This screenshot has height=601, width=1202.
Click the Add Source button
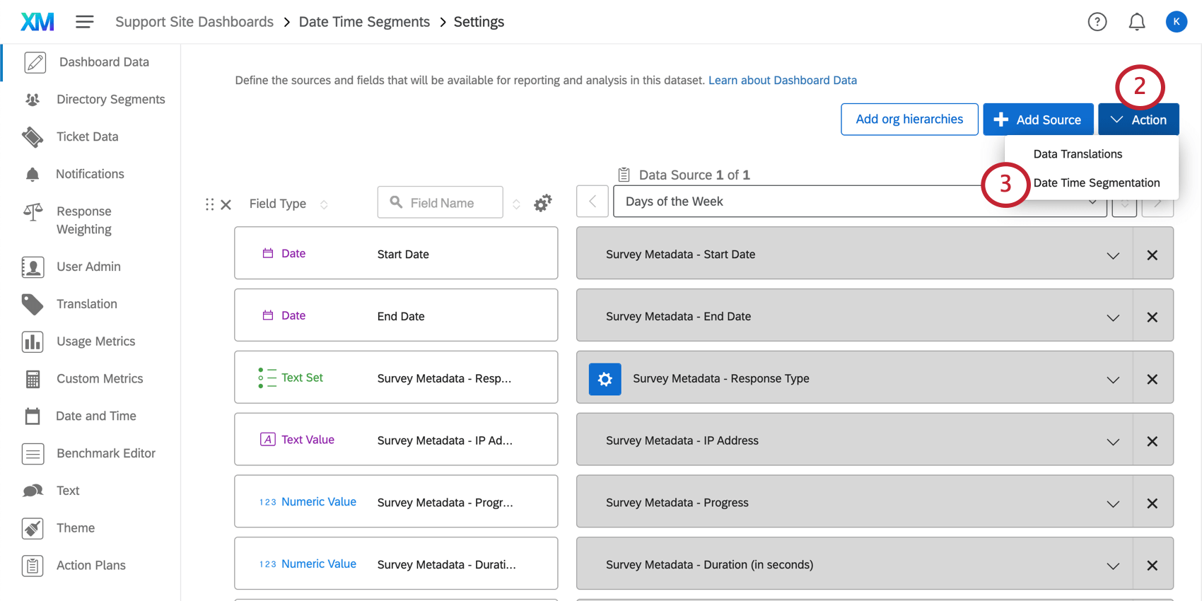pos(1037,119)
